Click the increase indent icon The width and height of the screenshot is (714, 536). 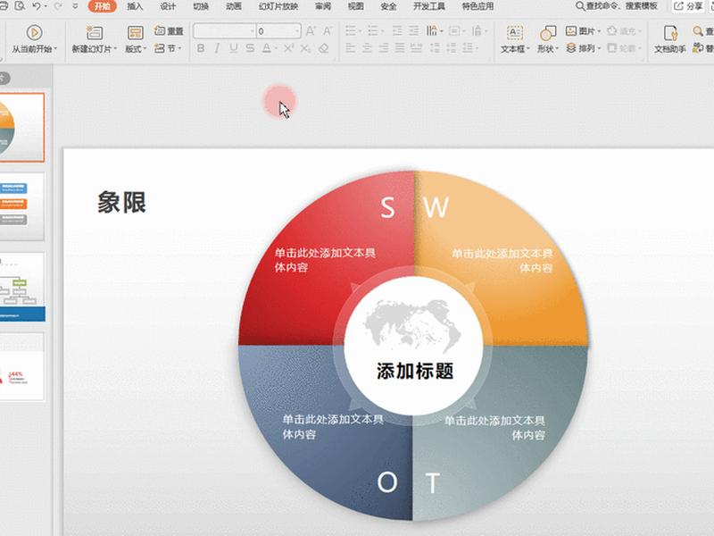[413, 31]
